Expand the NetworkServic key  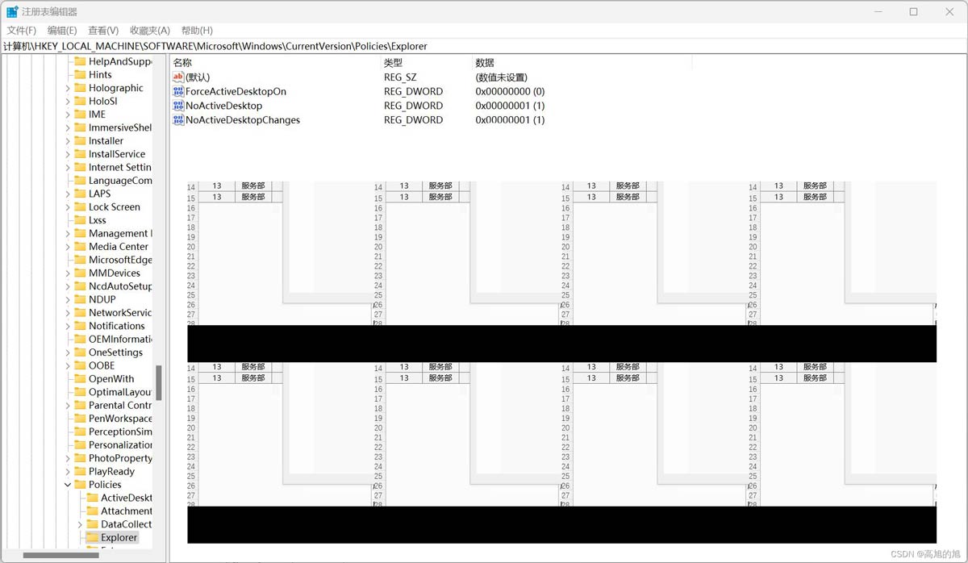pos(68,313)
